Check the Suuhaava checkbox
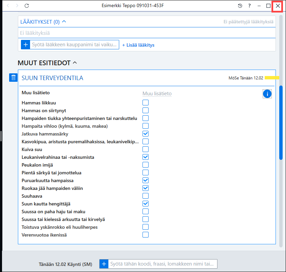Image resolution: width=286 pixels, height=272 pixels. (146, 196)
